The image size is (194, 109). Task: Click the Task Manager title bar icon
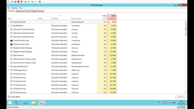click(8, 5)
